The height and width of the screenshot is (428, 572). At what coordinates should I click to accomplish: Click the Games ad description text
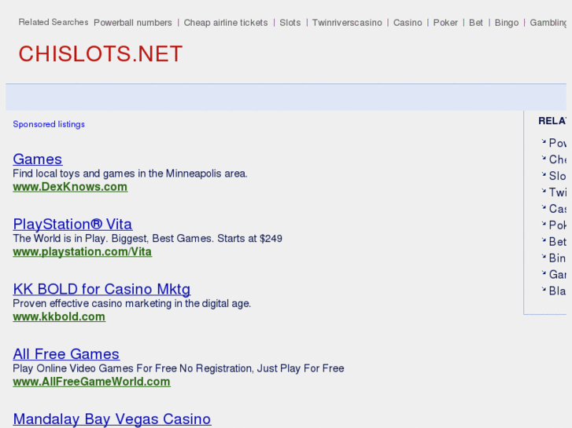coord(130,174)
